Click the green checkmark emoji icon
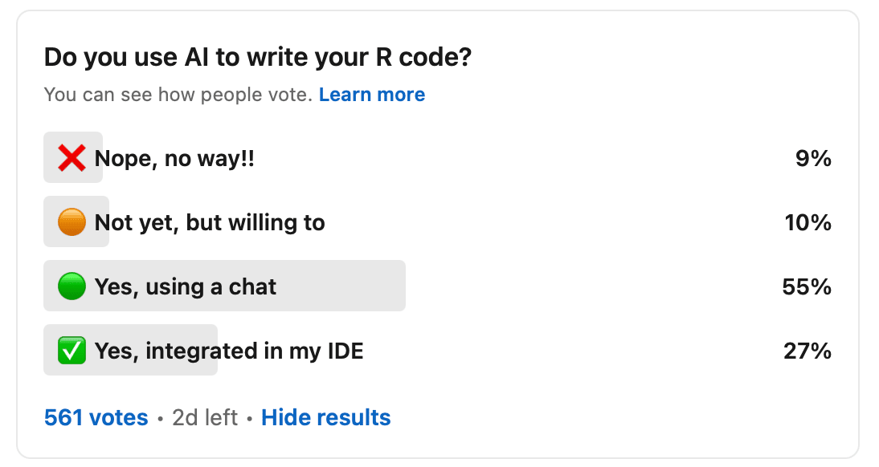The width and height of the screenshot is (879, 467). (x=72, y=351)
